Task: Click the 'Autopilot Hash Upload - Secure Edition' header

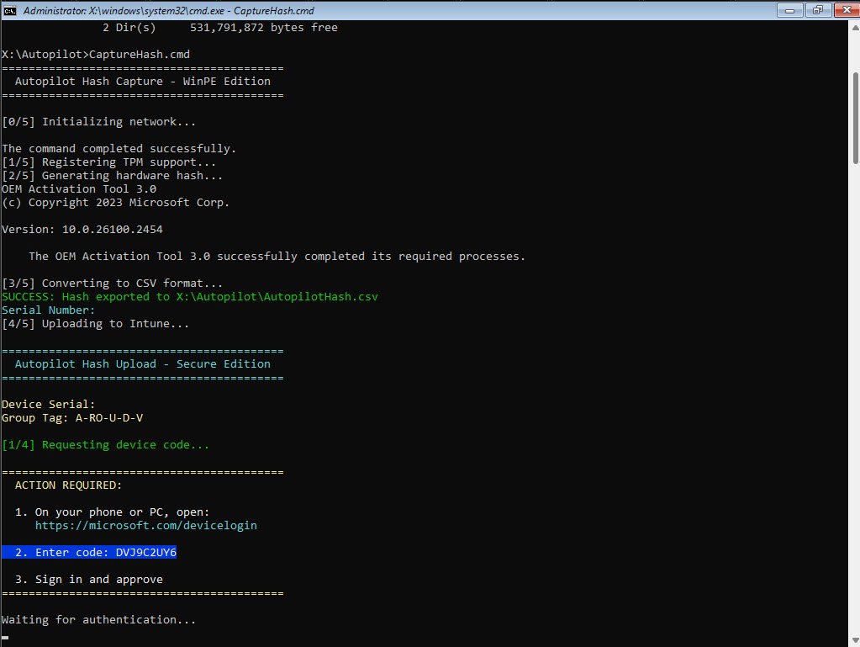Action: click(x=143, y=364)
